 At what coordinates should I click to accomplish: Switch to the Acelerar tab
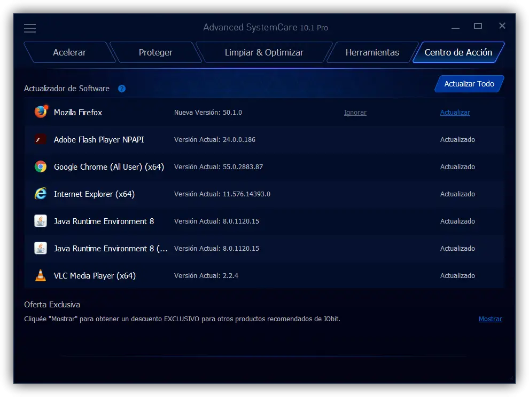pos(69,52)
